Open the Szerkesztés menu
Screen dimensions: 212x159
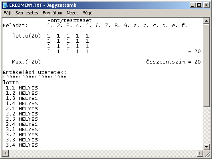click(x=27, y=13)
